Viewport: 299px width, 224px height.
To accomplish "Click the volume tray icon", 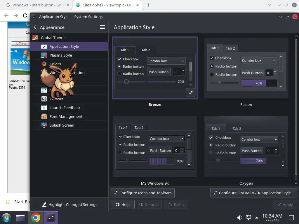I will coord(239,217).
